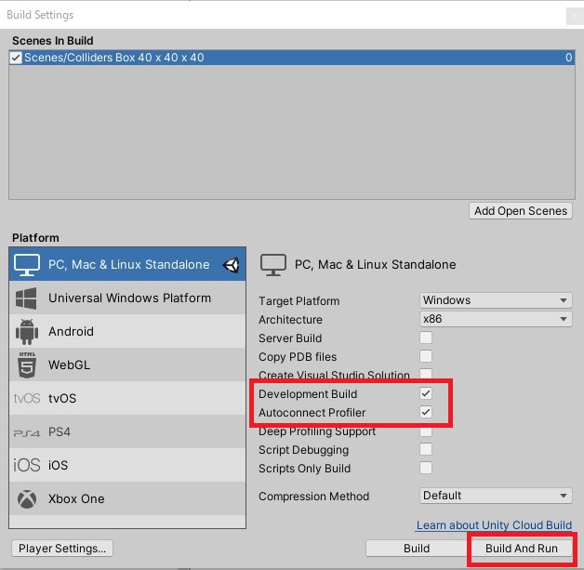
Task: Enable the Server Build checkbox
Action: pos(426,338)
